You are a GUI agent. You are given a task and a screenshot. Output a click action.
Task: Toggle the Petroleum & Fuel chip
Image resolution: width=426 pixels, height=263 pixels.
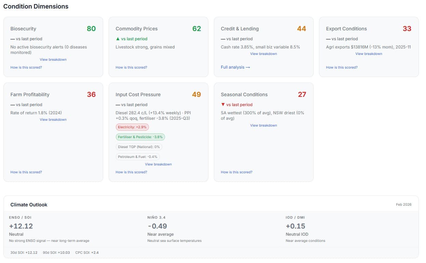click(137, 157)
